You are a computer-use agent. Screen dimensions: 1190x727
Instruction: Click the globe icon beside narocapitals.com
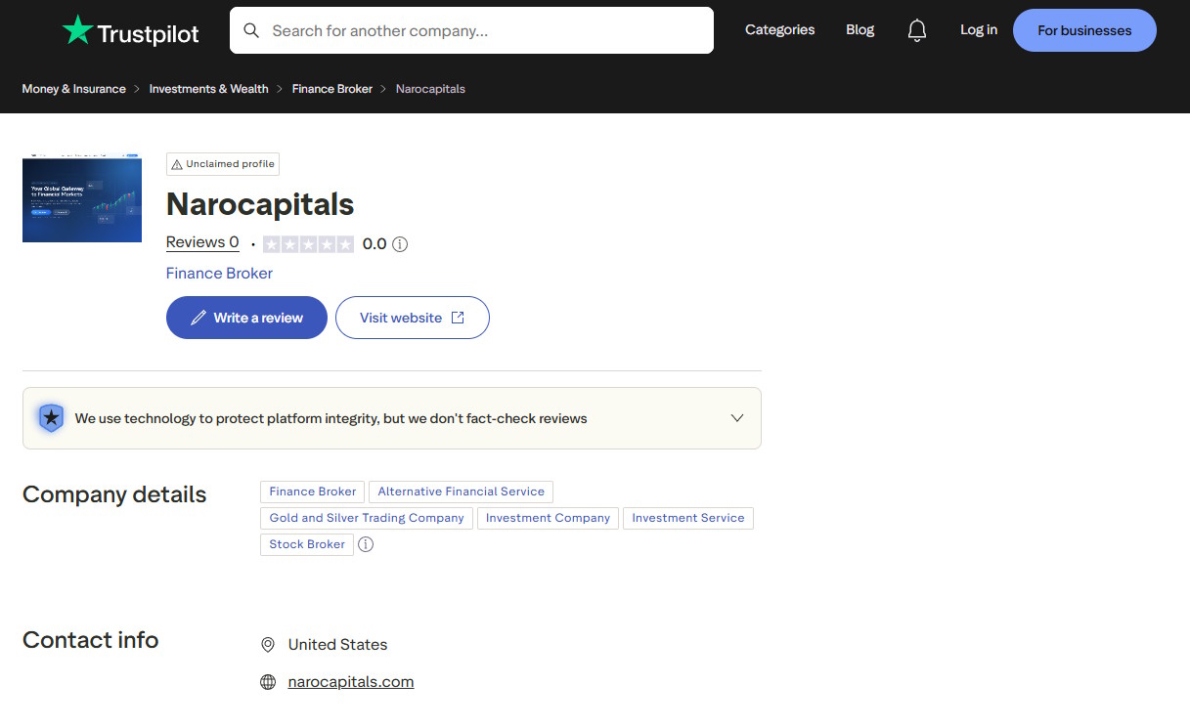tap(268, 682)
